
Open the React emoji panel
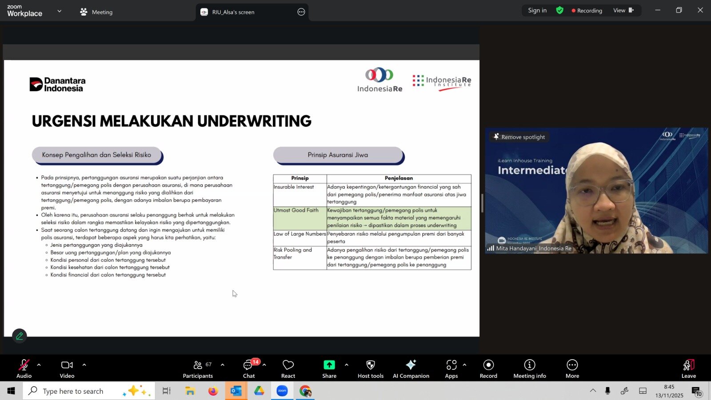(288, 368)
